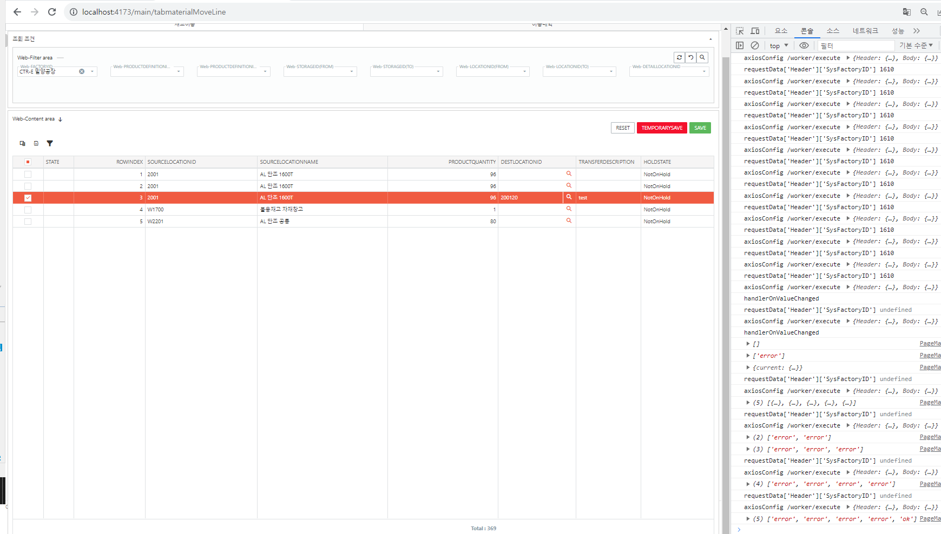Expand the {current: {…}} console object
This screenshot has height=534, width=941.
[748, 368]
